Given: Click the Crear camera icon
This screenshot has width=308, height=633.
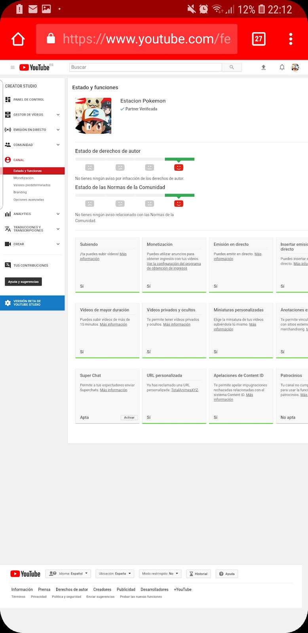Looking at the screenshot, I should click(8, 244).
